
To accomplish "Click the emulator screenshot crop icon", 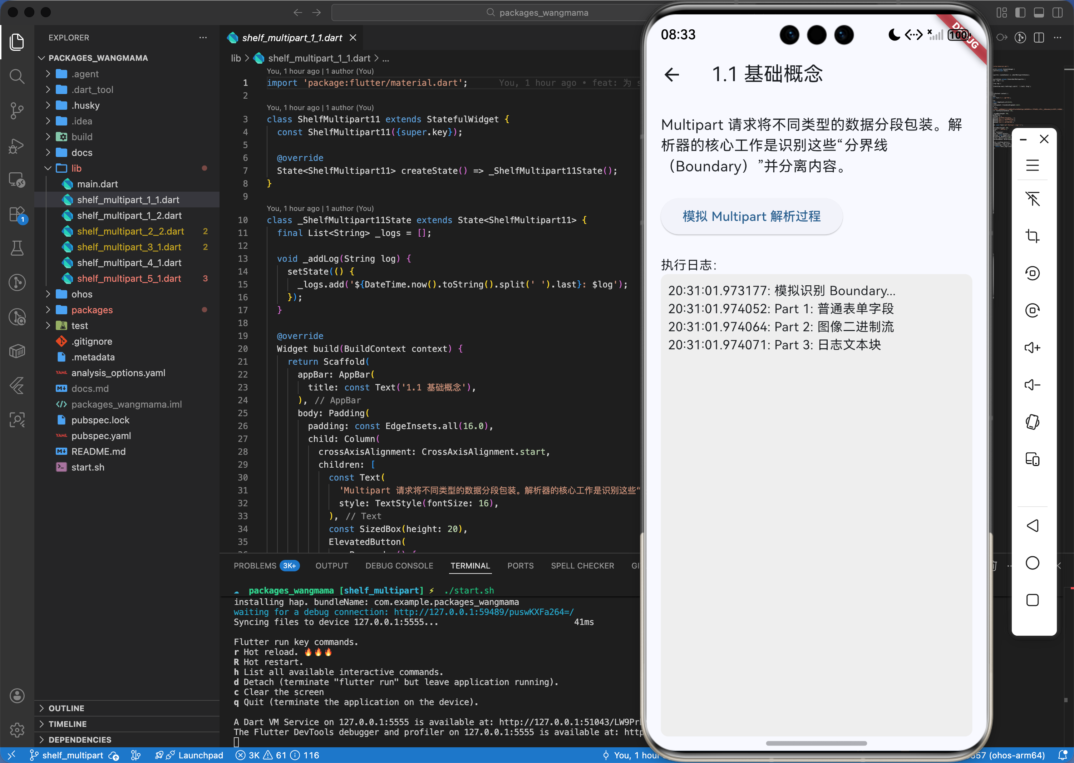I will click(x=1032, y=236).
